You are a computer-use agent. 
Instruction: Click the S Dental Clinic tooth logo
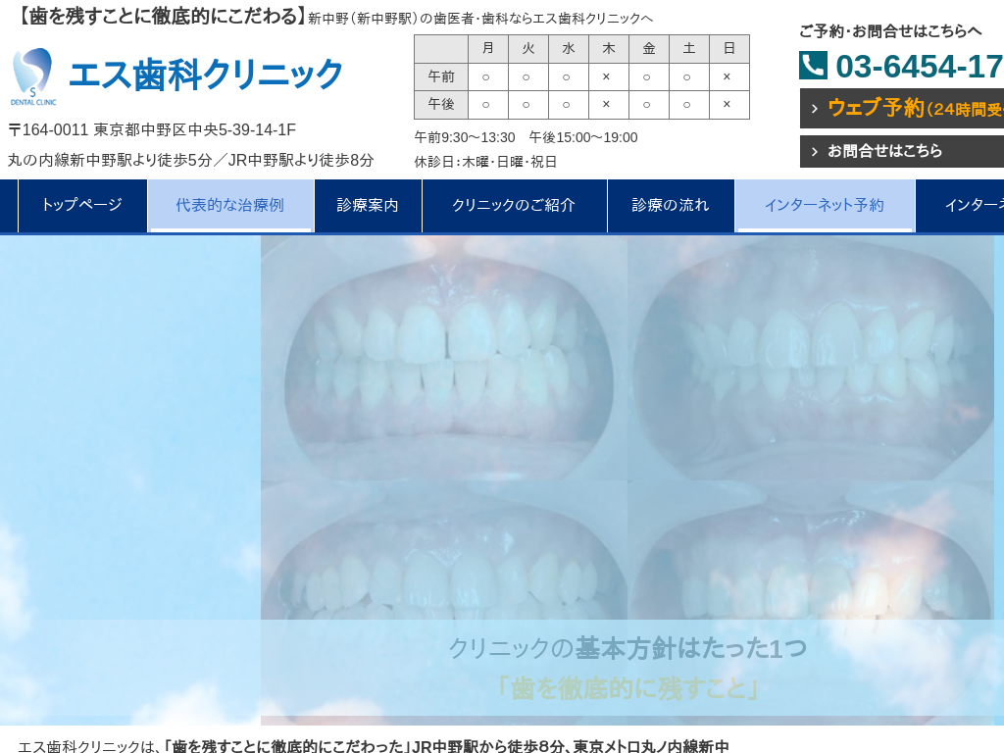(32, 75)
